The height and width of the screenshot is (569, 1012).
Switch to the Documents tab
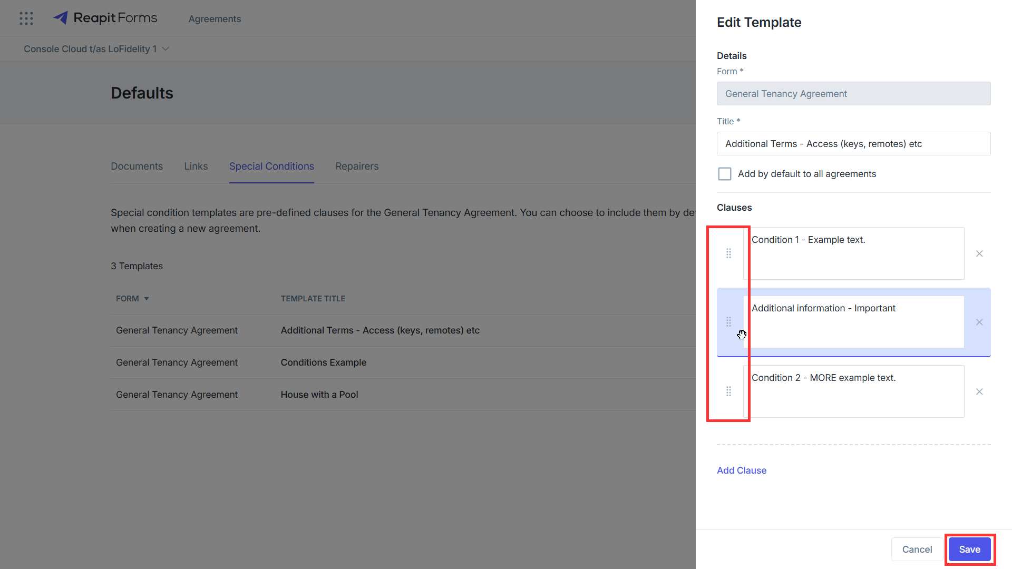(137, 166)
